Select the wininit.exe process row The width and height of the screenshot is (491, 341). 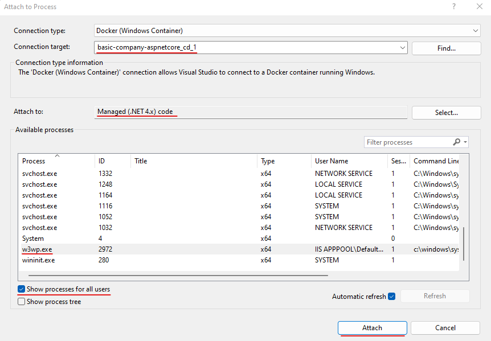(240, 260)
